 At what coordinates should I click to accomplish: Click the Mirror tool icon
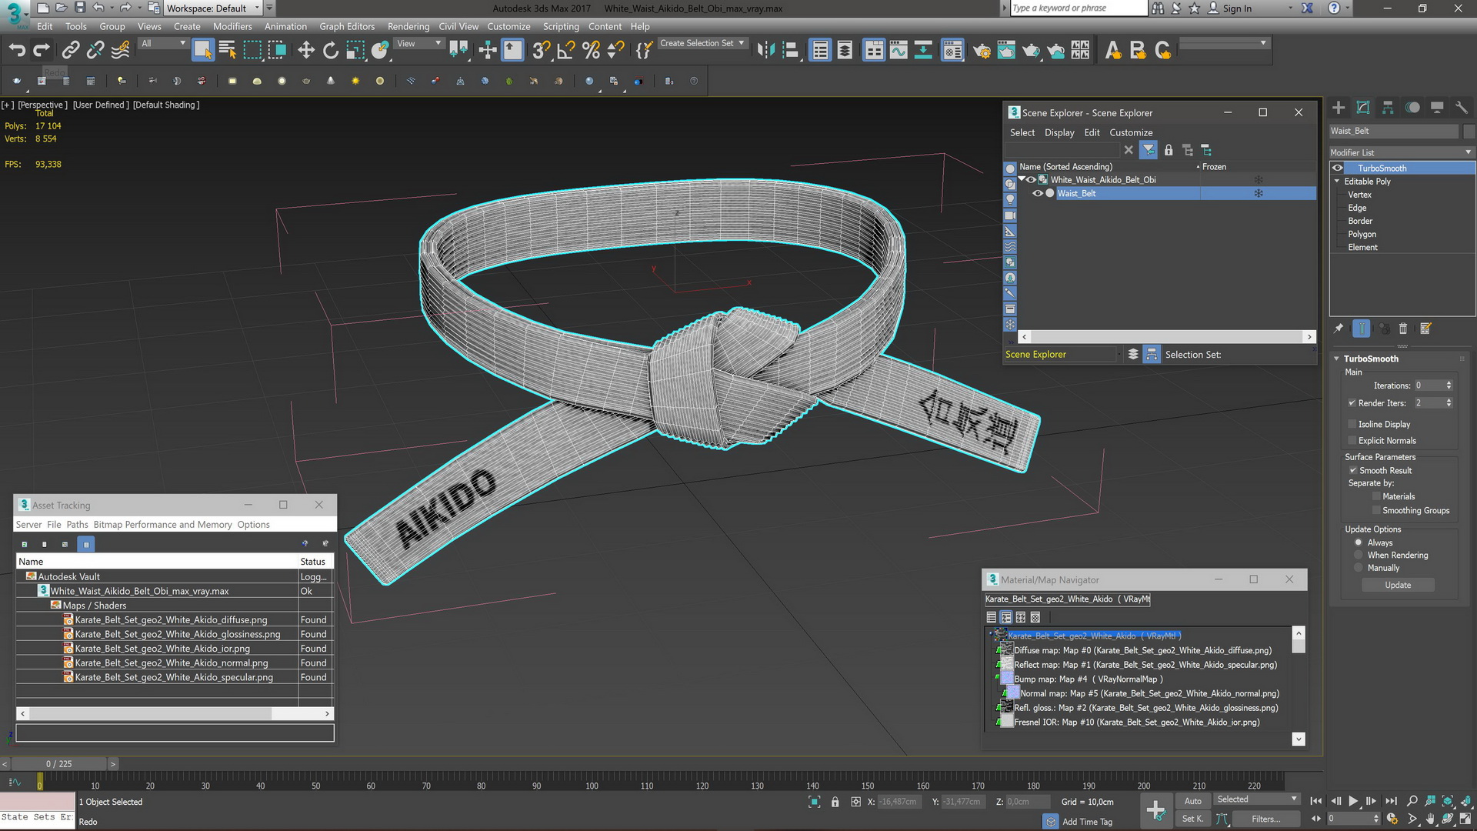click(x=765, y=51)
